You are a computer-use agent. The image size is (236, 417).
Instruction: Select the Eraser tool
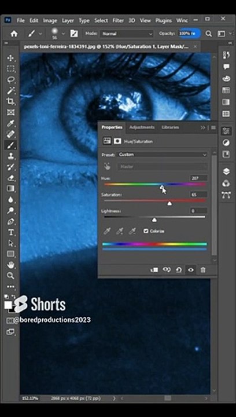pyautogui.click(x=10, y=178)
